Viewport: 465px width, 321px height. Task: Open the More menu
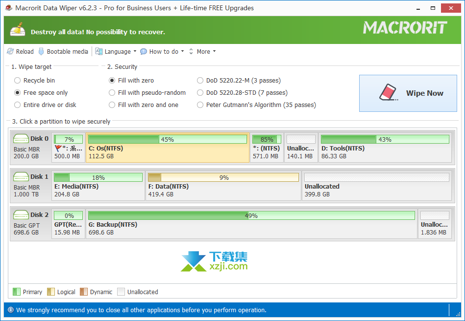coord(203,52)
